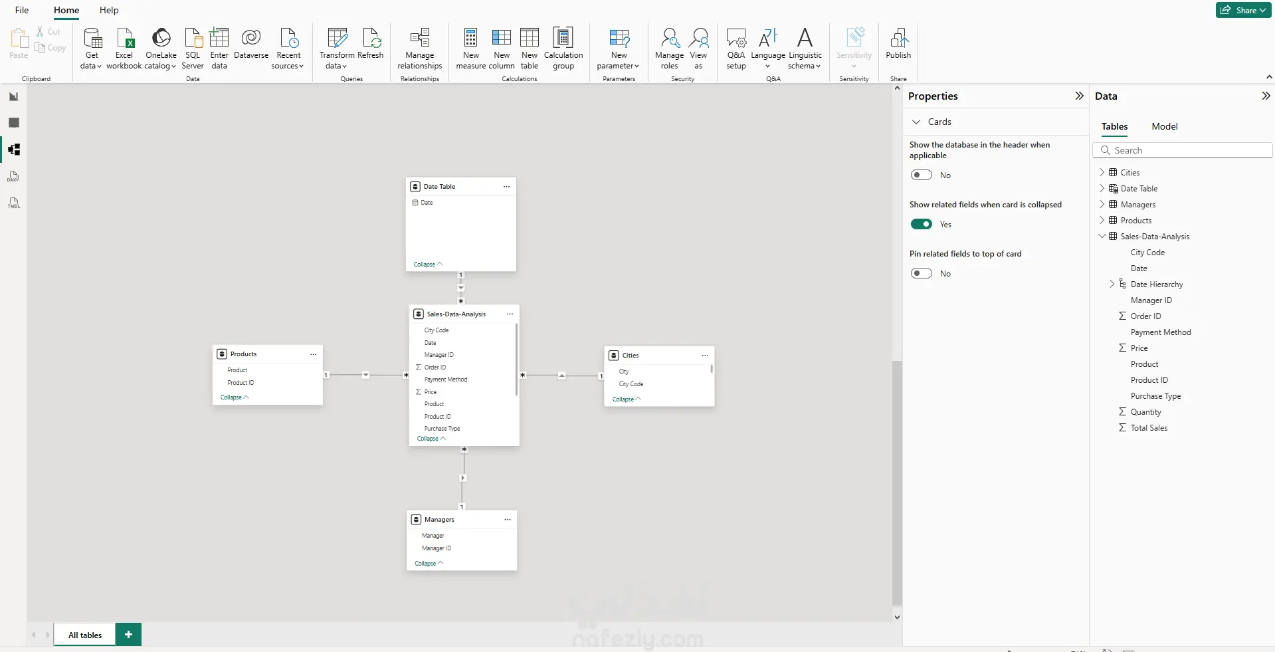This screenshot has width=1275, height=652.
Task: Collapse the Cards properties section
Action: 916,122
